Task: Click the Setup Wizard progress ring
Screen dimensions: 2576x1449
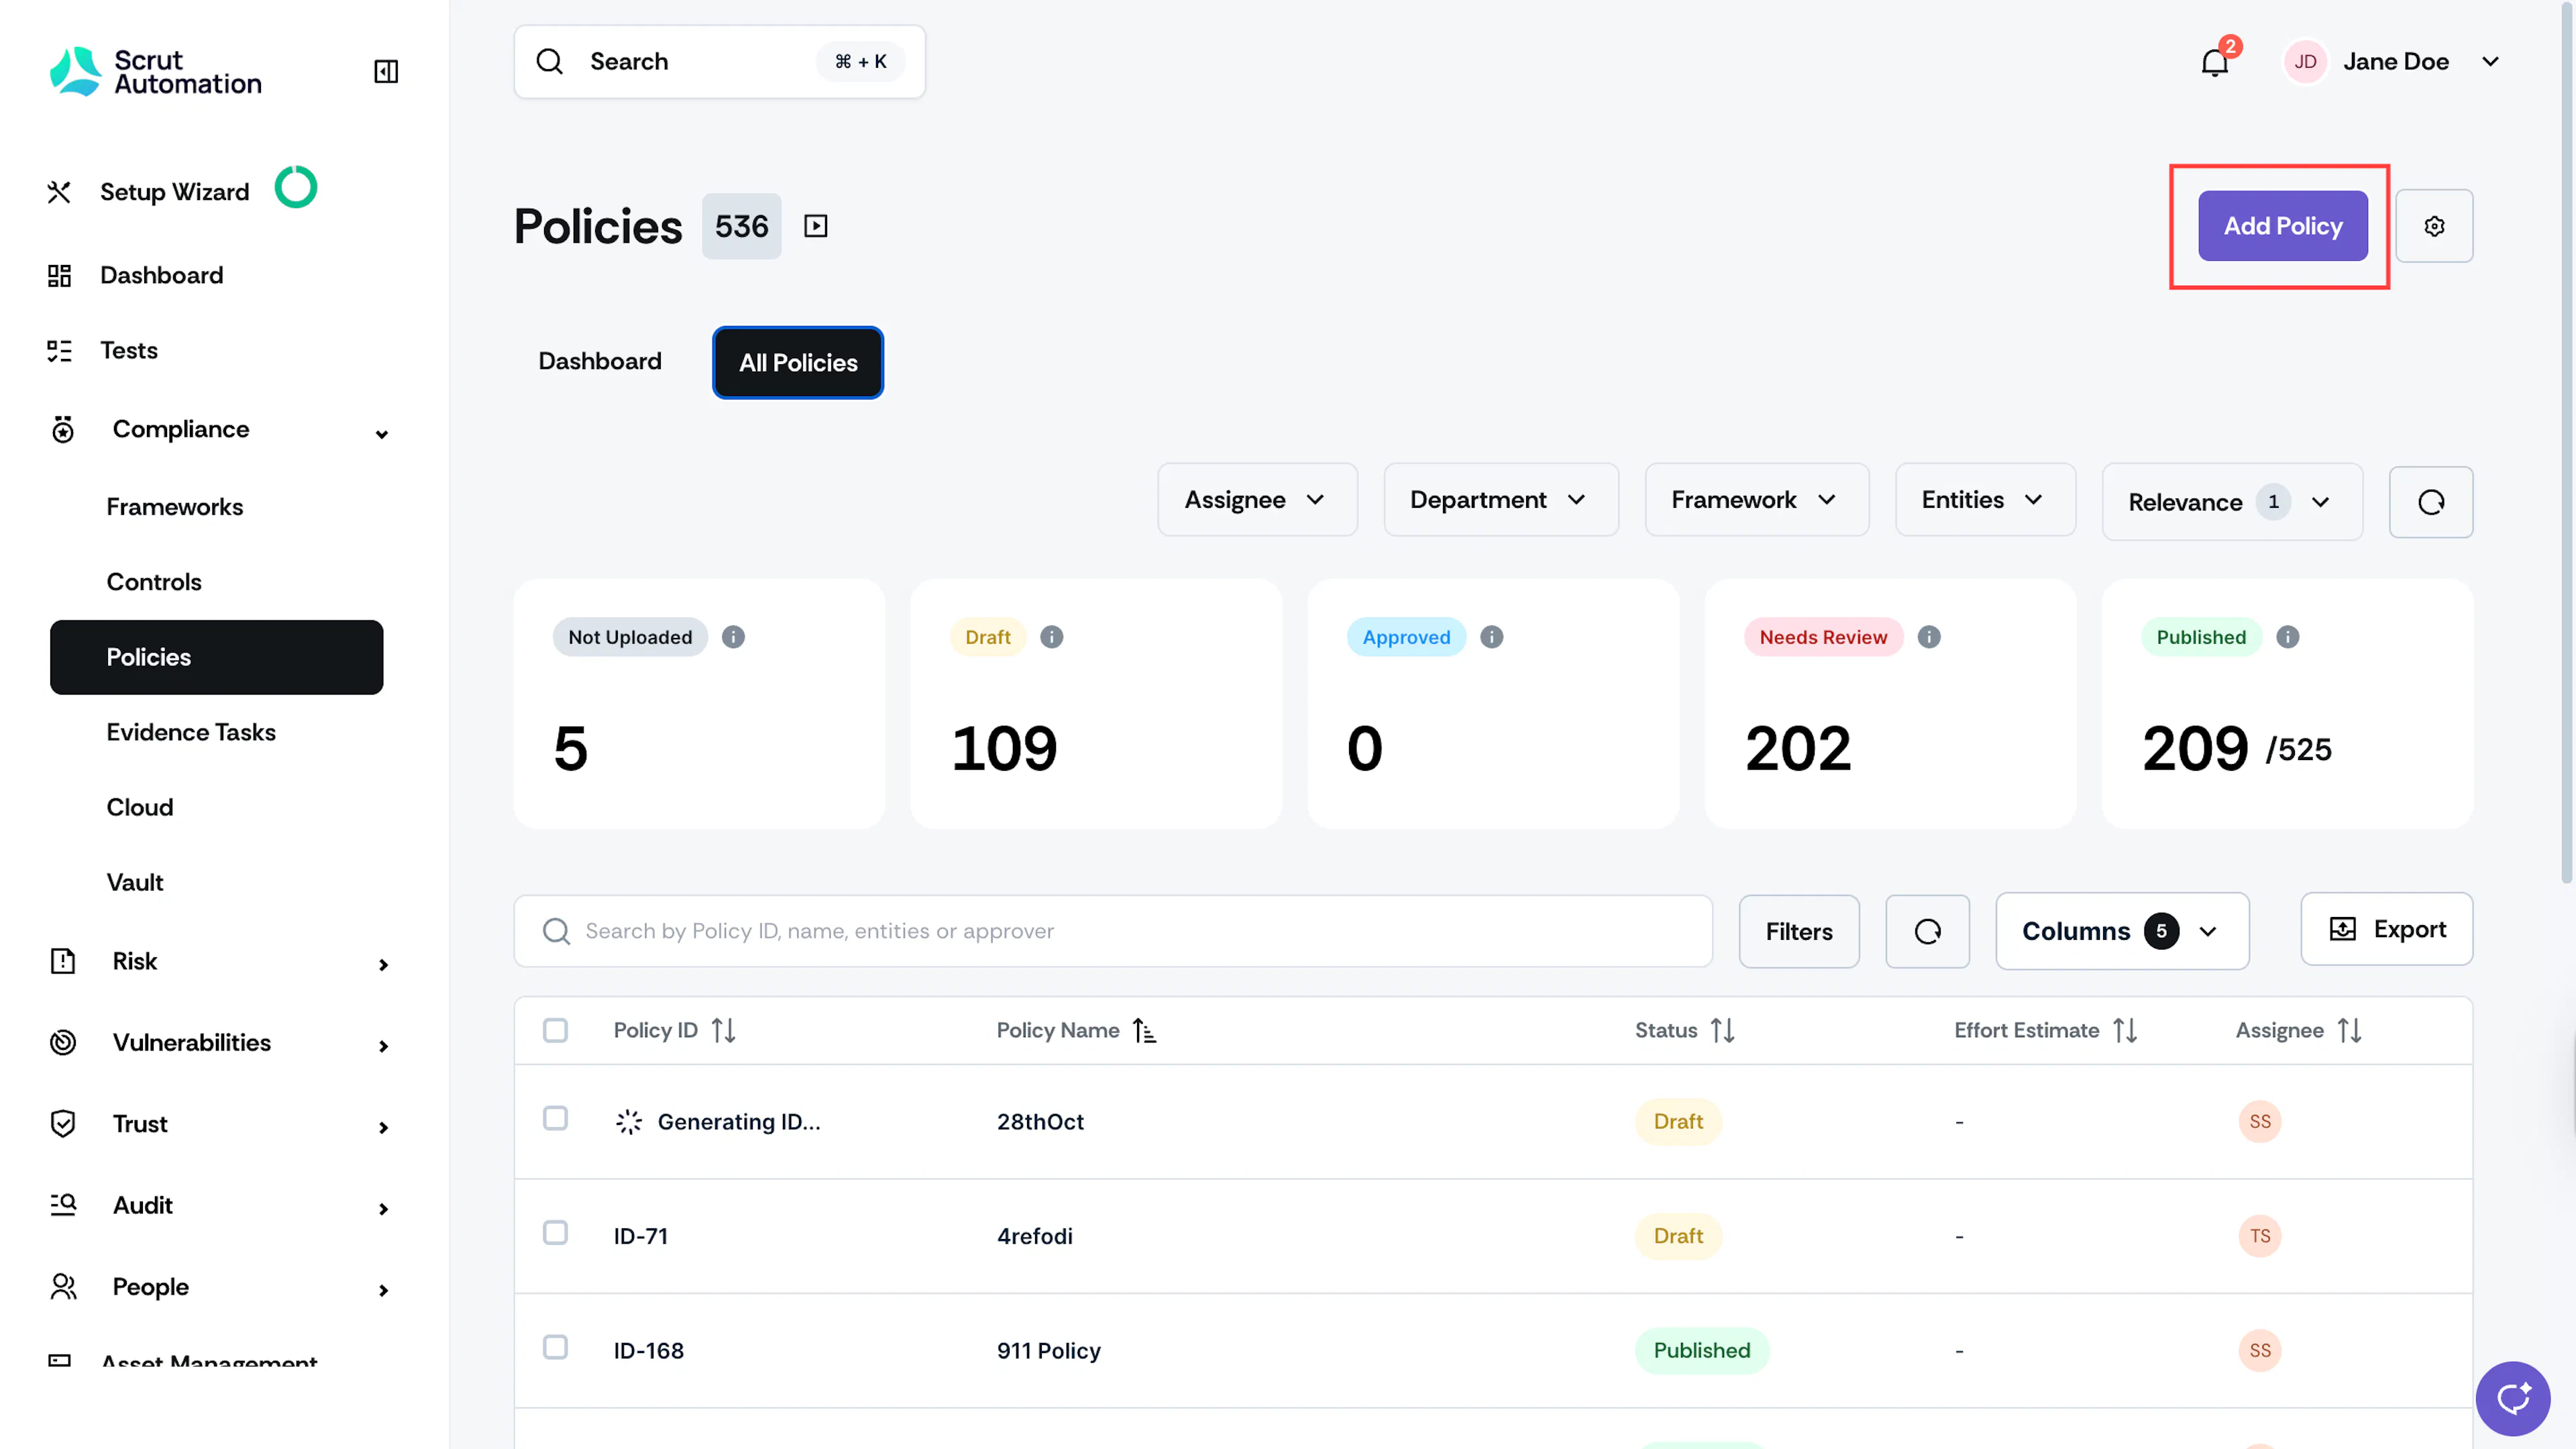Action: (296, 187)
